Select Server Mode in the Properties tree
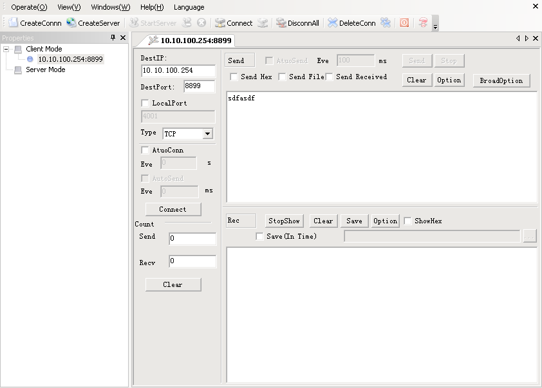 tap(46, 69)
